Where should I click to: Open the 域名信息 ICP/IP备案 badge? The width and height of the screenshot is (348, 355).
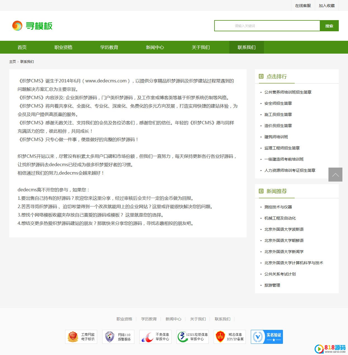click(230, 337)
